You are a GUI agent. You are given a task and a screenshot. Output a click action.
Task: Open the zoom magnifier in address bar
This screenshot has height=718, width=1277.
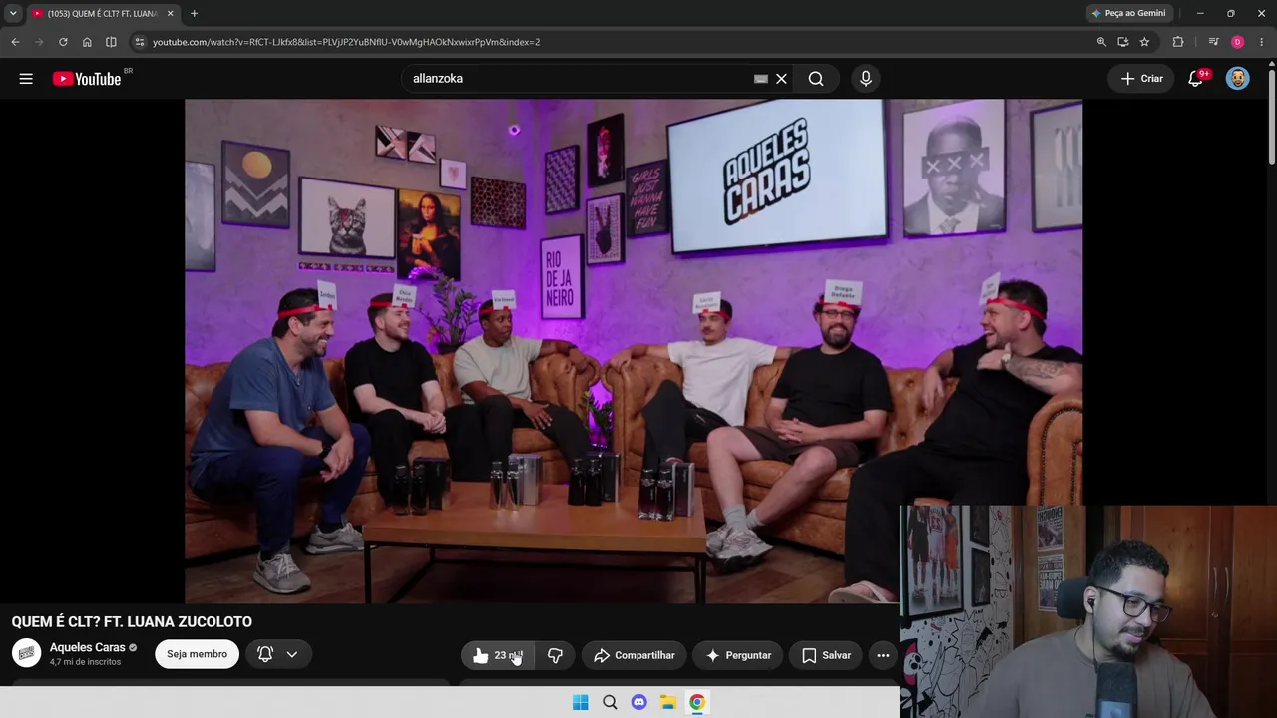click(1101, 42)
